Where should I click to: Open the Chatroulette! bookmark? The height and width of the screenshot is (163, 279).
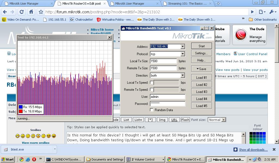(82, 20)
